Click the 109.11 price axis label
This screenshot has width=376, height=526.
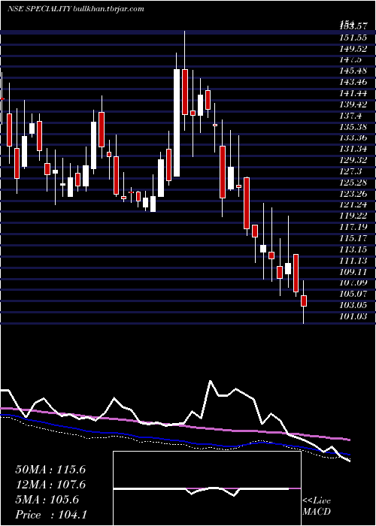click(x=353, y=272)
